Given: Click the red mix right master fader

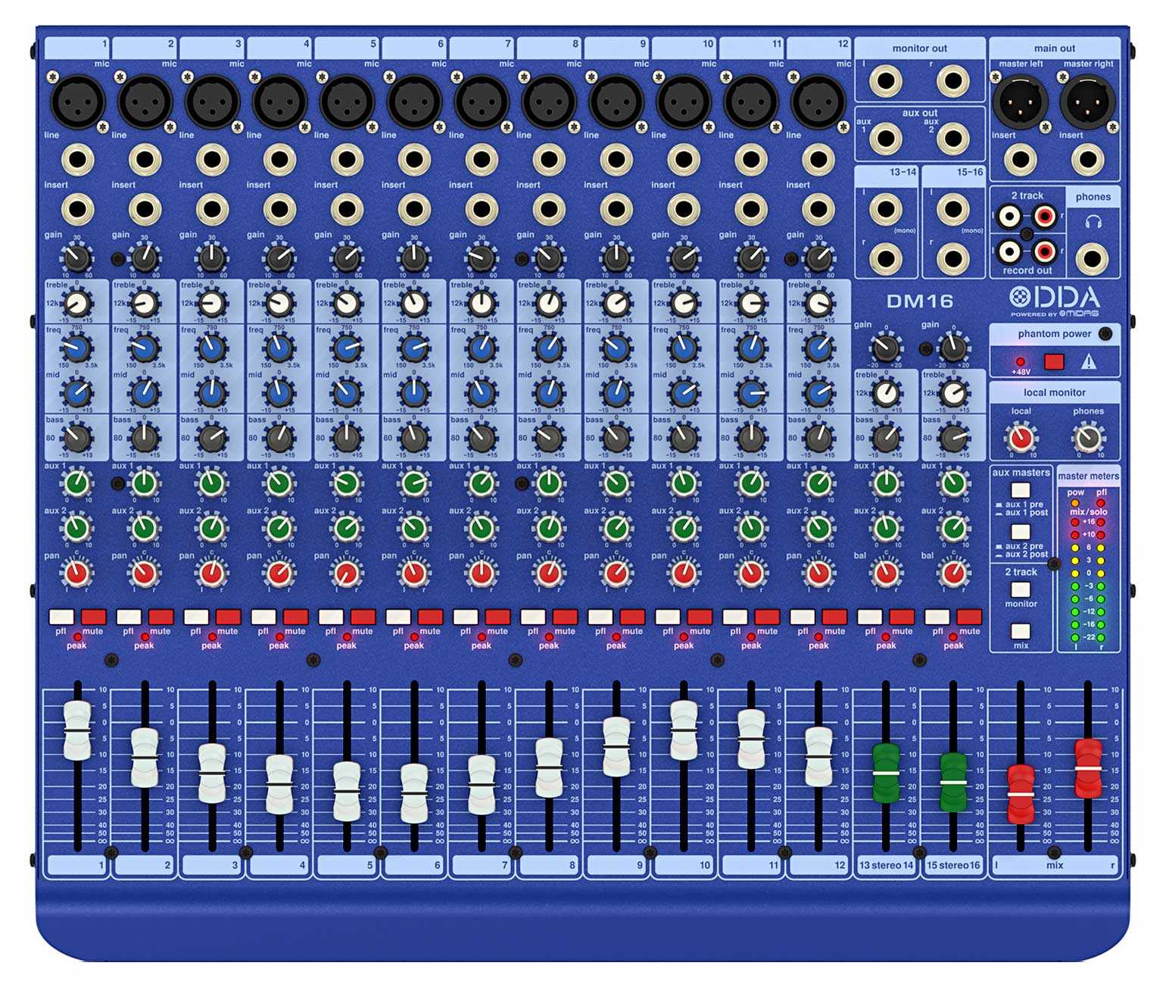Looking at the screenshot, I should pyautogui.click(x=1088, y=768).
